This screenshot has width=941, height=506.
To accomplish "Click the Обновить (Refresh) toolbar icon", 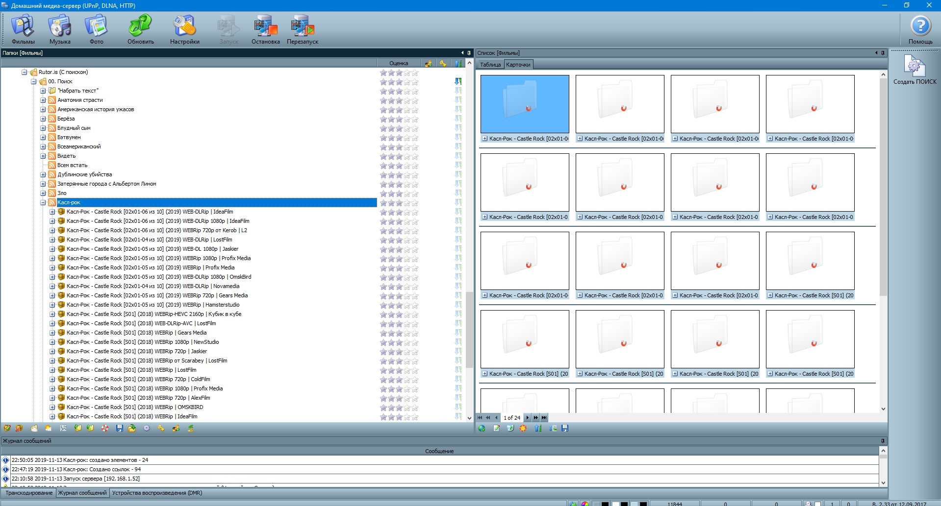I will point(140,29).
